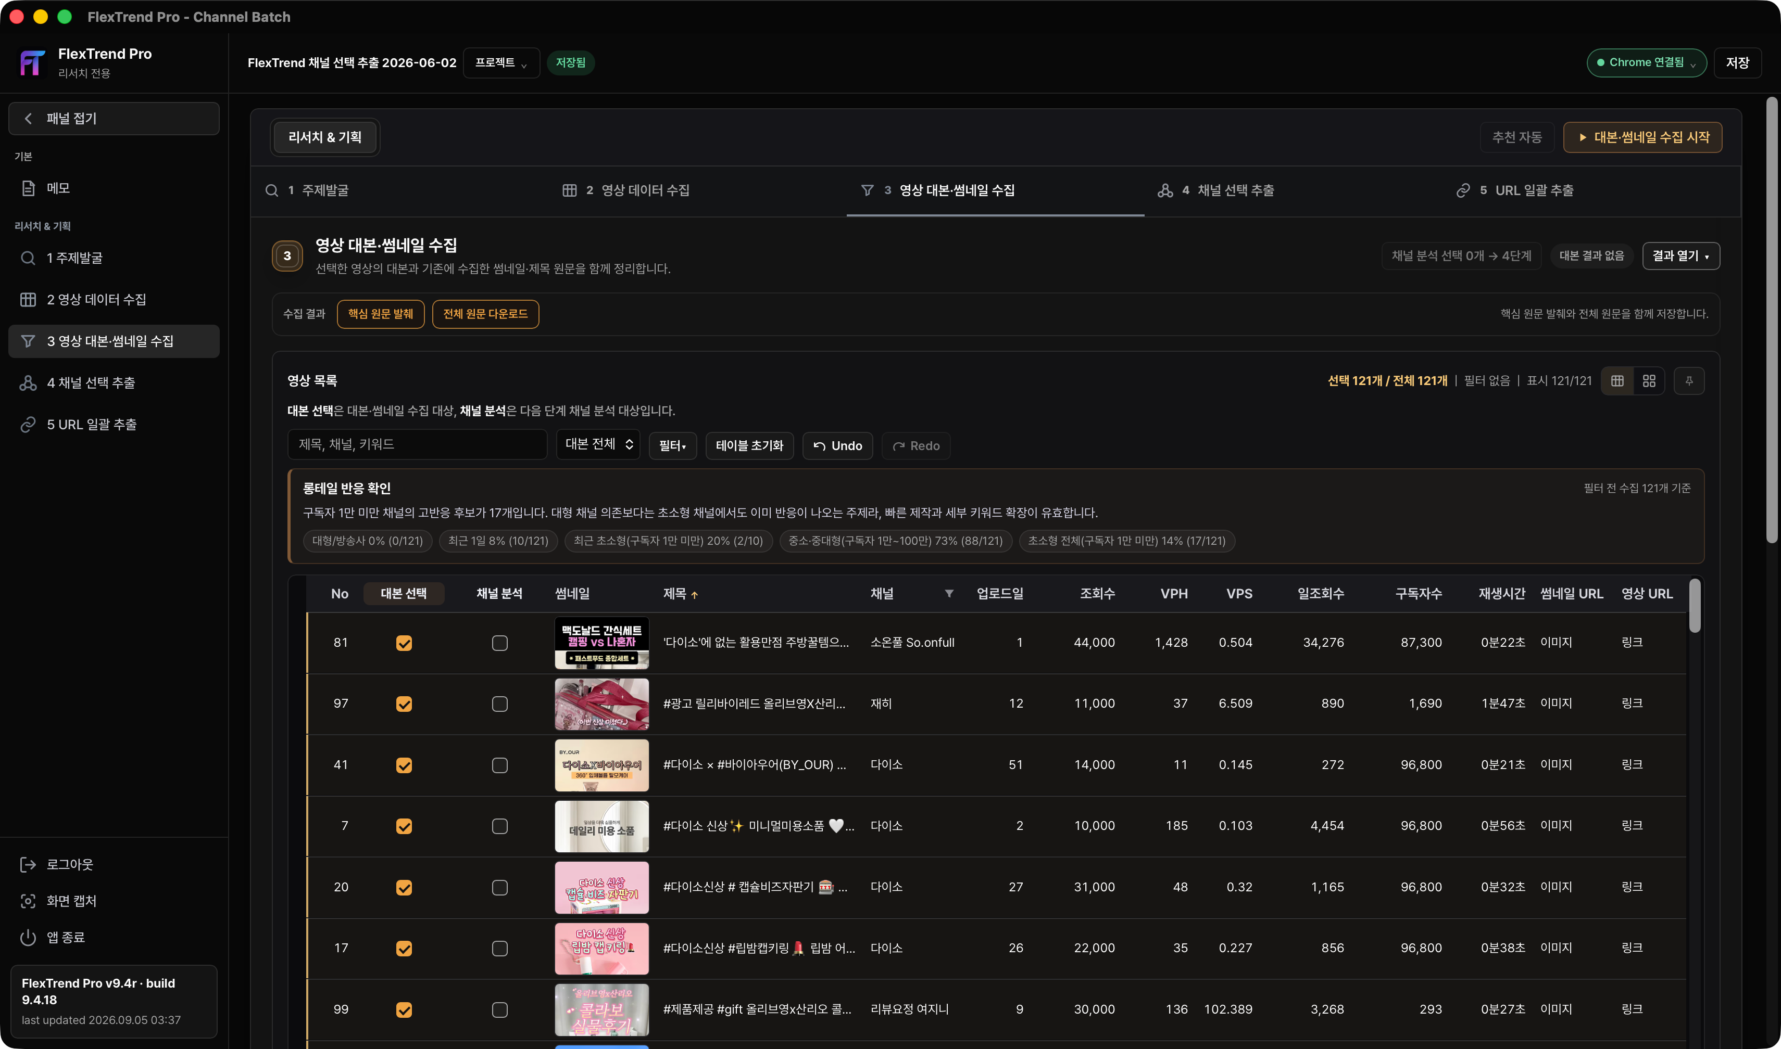Click the video table vertical scrollbar
The image size is (1781, 1049).
coord(1695,606)
